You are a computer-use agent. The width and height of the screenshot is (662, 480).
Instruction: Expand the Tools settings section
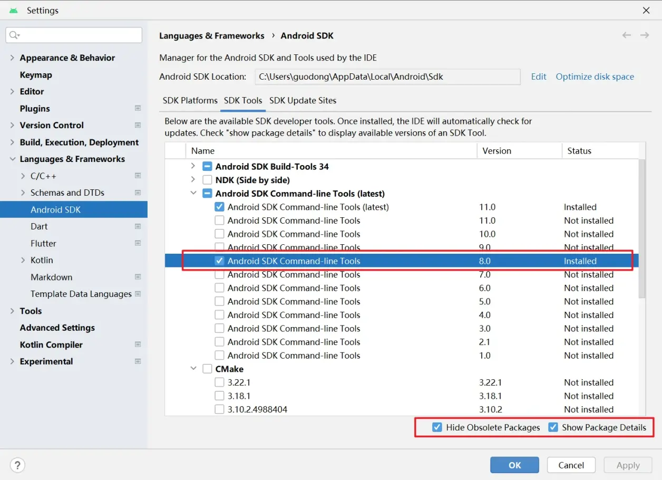[12, 311]
